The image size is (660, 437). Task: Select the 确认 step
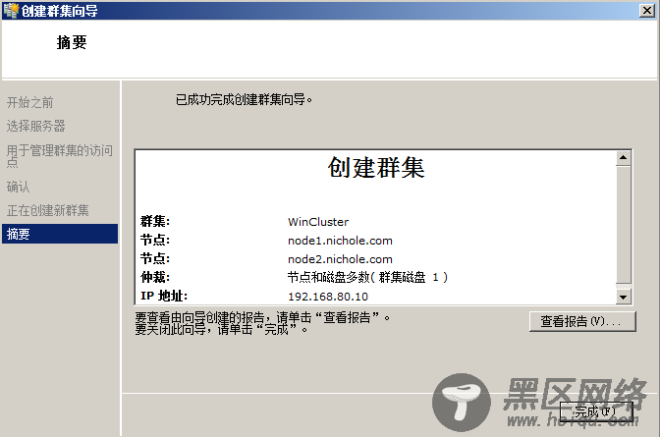tap(18, 187)
